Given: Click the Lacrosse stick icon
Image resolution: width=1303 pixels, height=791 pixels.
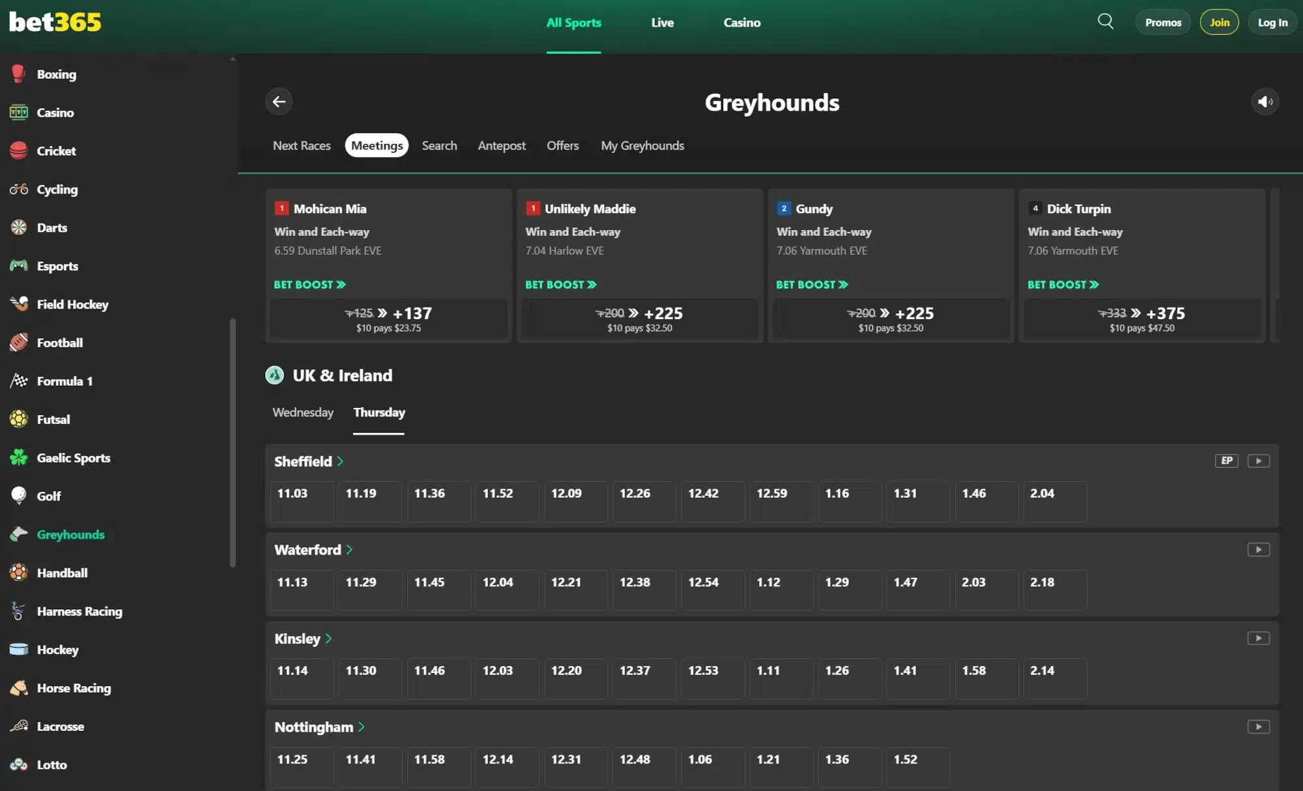Looking at the screenshot, I should pos(18,726).
